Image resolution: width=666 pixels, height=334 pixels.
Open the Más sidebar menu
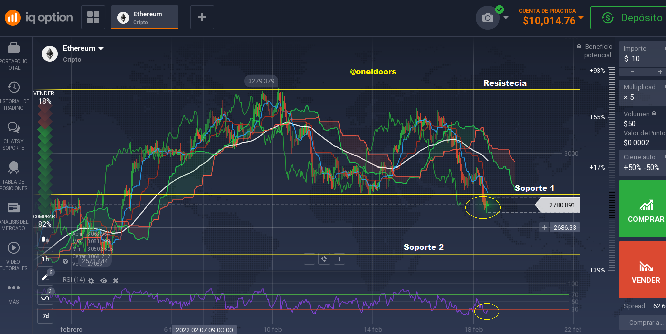point(14,294)
